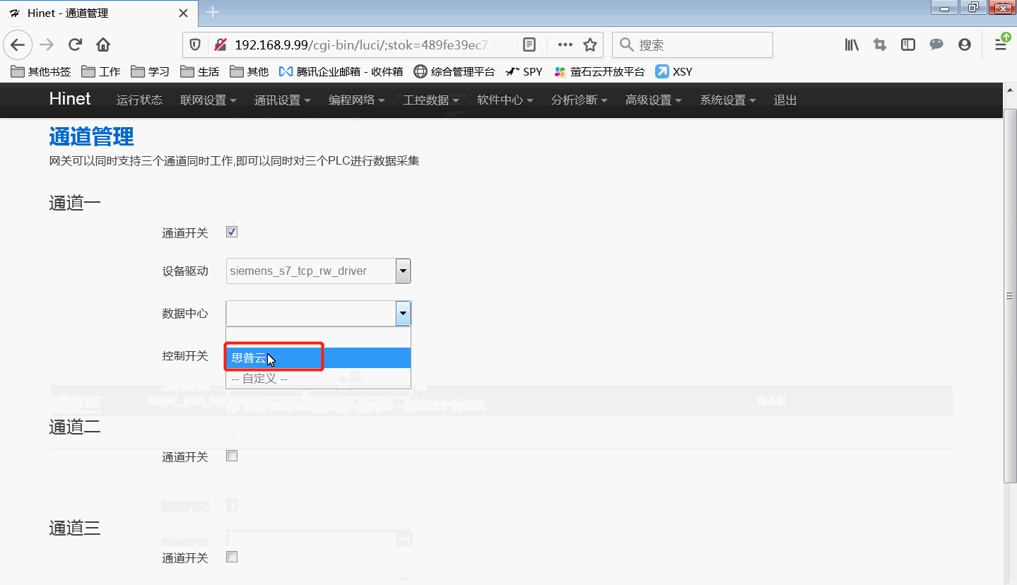The width and height of the screenshot is (1017, 585).
Task: Uncheck the 通道一 通道开关 checkbox
Action: tap(232, 232)
